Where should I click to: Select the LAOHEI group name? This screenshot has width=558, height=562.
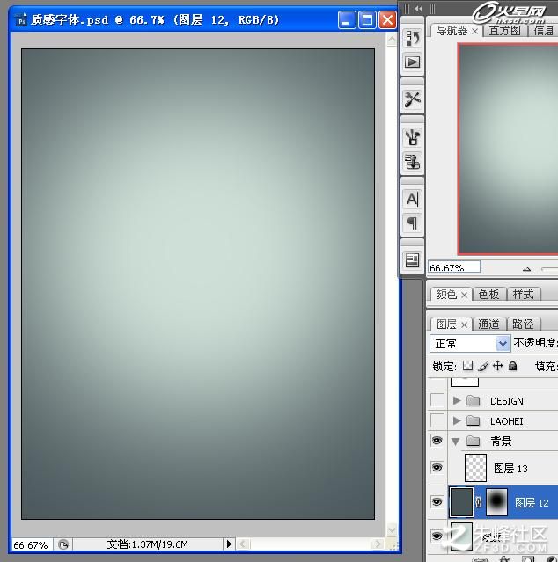[506, 420]
